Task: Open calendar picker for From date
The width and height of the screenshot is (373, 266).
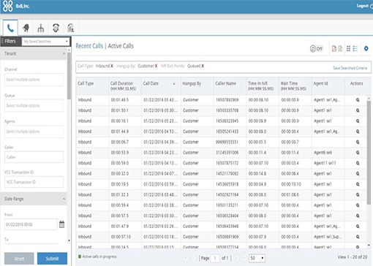Action: pyautogui.click(x=61, y=224)
